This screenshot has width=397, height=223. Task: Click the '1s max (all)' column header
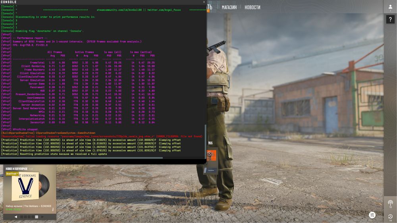[113, 52]
